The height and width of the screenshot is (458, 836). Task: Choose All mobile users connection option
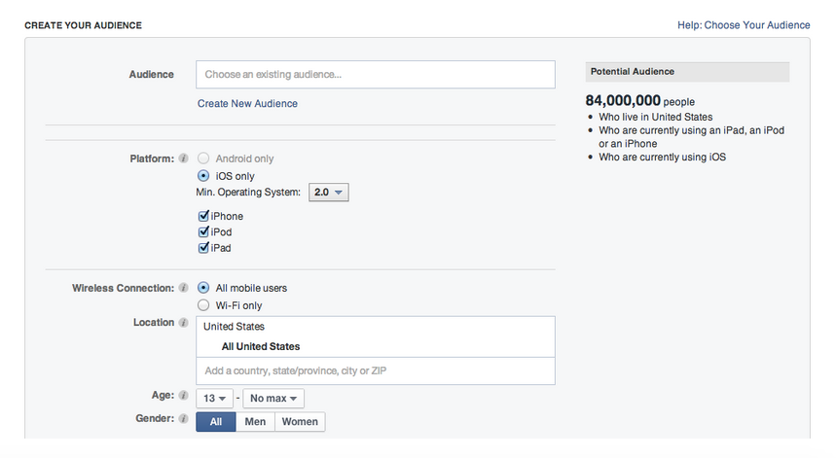pyautogui.click(x=203, y=288)
